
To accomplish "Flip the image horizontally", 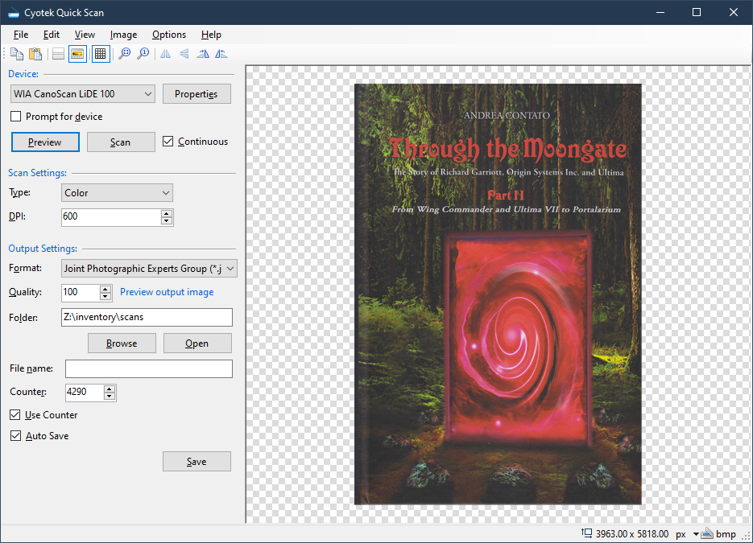I will click(166, 54).
